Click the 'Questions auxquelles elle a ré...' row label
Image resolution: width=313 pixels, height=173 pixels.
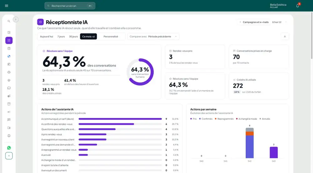point(58,129)
